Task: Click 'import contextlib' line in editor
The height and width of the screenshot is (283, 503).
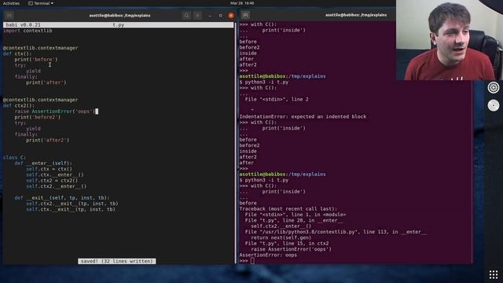Action: [x=28, y=31]
